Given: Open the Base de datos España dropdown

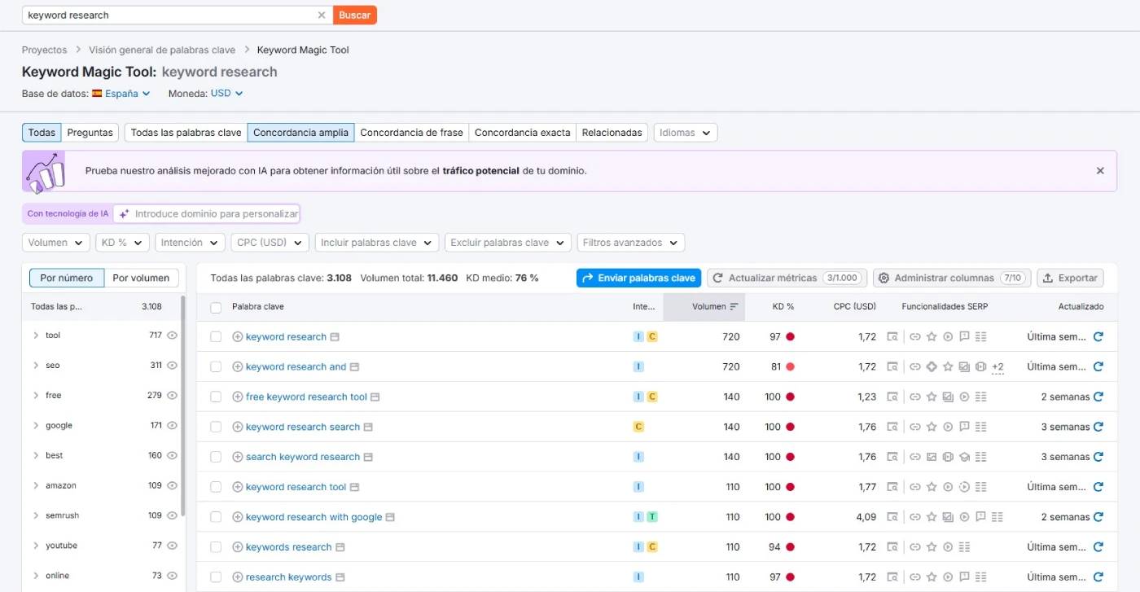Looking at the screenshot, I should pyautogui.click(x=122, y=93).
